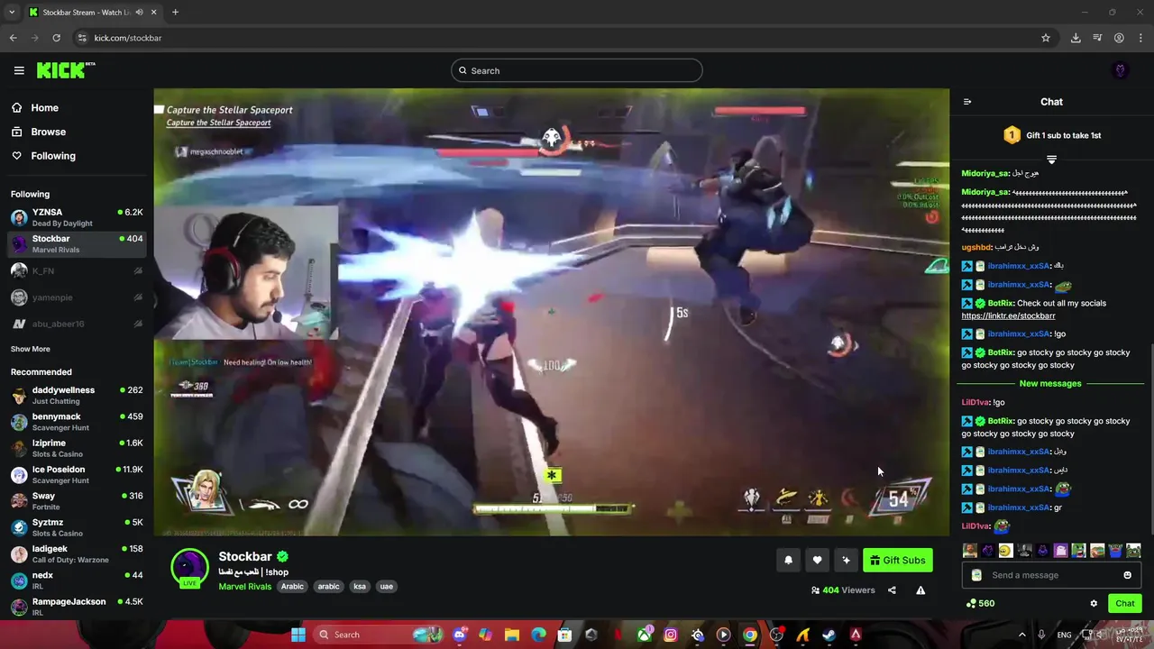Screen dimensions: 1154x649
Task: Go back to previous page
Action: pyautogui.click(x=13, y=38)
